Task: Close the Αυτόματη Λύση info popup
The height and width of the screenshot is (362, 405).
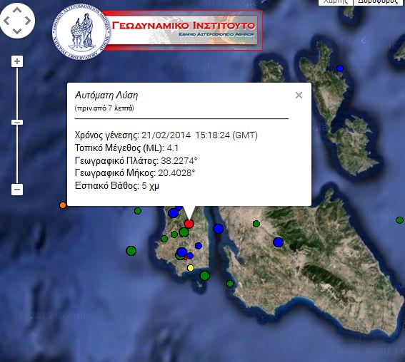Action: coord(299,95)
